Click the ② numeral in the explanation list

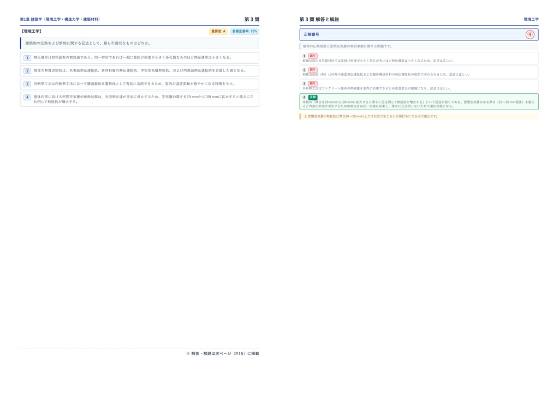click(305, 70)
